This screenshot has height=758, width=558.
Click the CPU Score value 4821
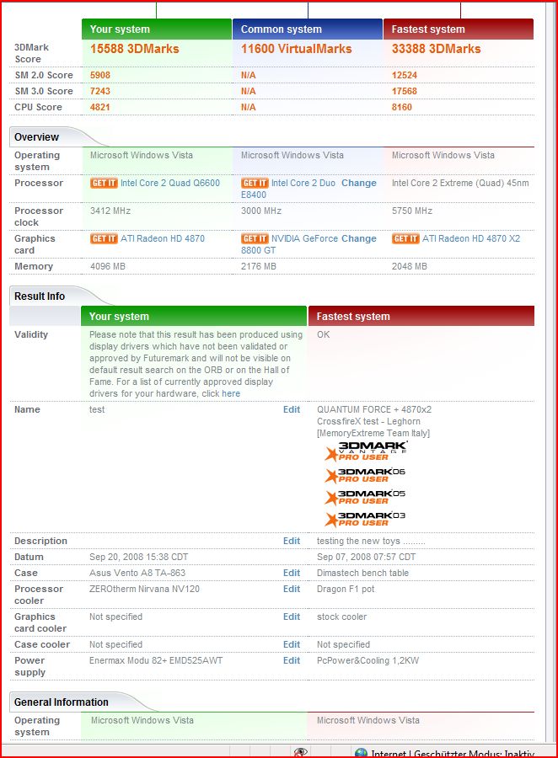[x=100, y=107]
